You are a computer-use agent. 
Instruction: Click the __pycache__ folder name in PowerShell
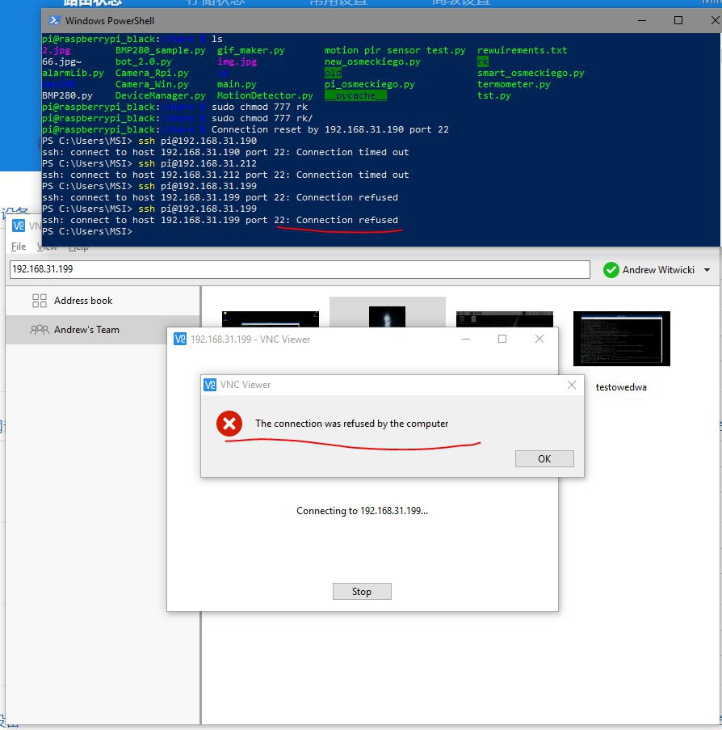pyautogui.click(x=355, y=95)
